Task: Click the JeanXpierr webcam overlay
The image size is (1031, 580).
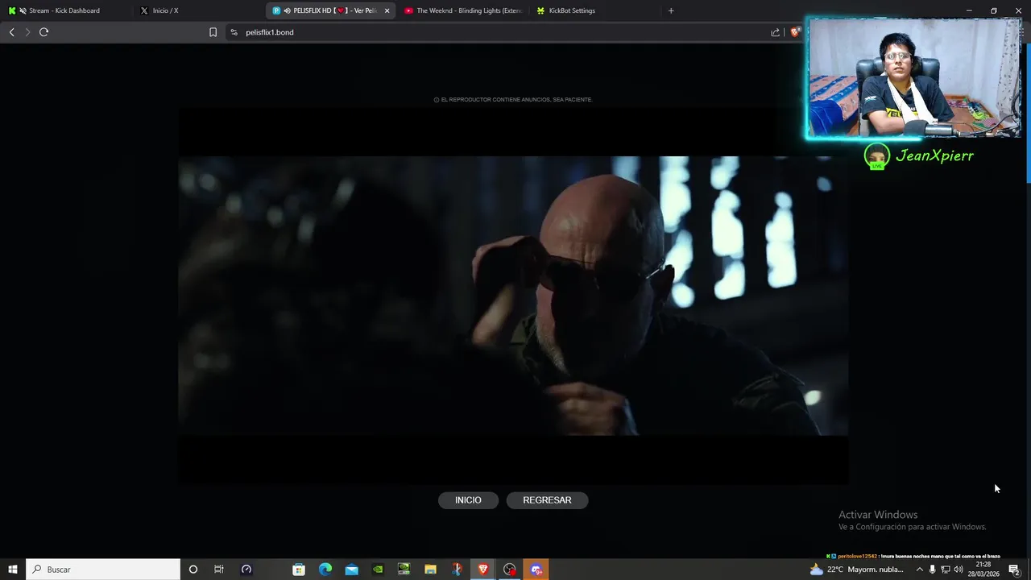Action: [x=914, y=77]
